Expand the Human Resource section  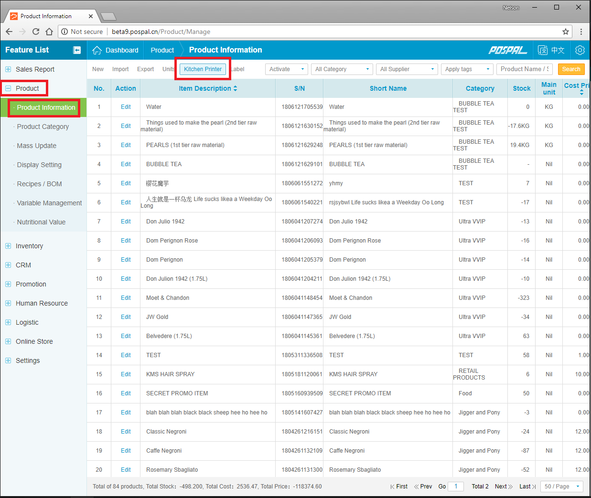(x=8, y=303)
